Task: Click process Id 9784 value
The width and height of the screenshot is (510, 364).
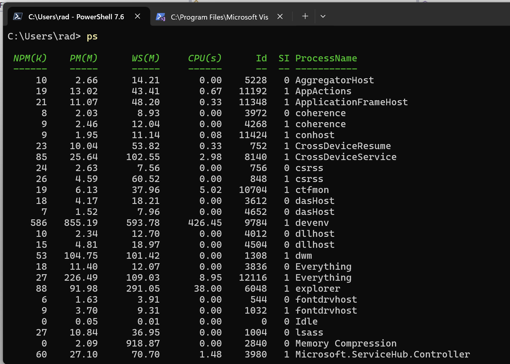Action: [256, 223]
